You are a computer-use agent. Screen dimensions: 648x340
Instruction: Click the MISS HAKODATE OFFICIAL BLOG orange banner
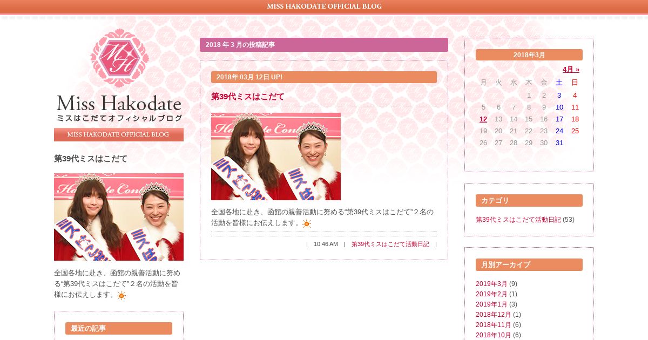coord(119,134)
